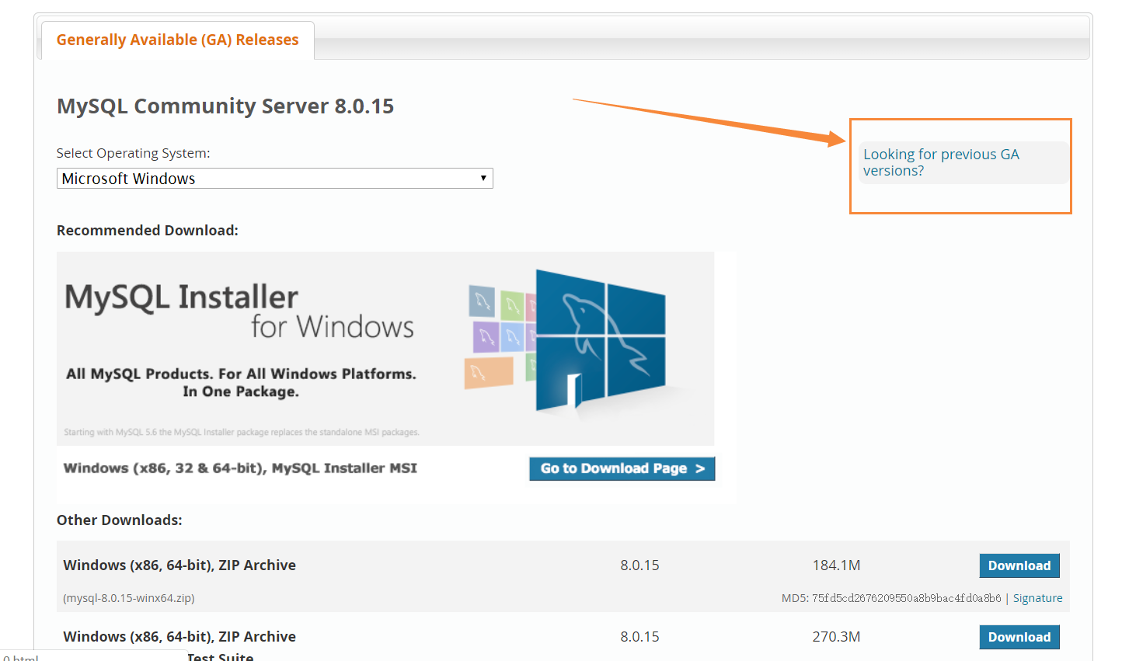Click the MD5 checksum value
The height and width of the screenshot is (661, 1122).
(906, 598)
